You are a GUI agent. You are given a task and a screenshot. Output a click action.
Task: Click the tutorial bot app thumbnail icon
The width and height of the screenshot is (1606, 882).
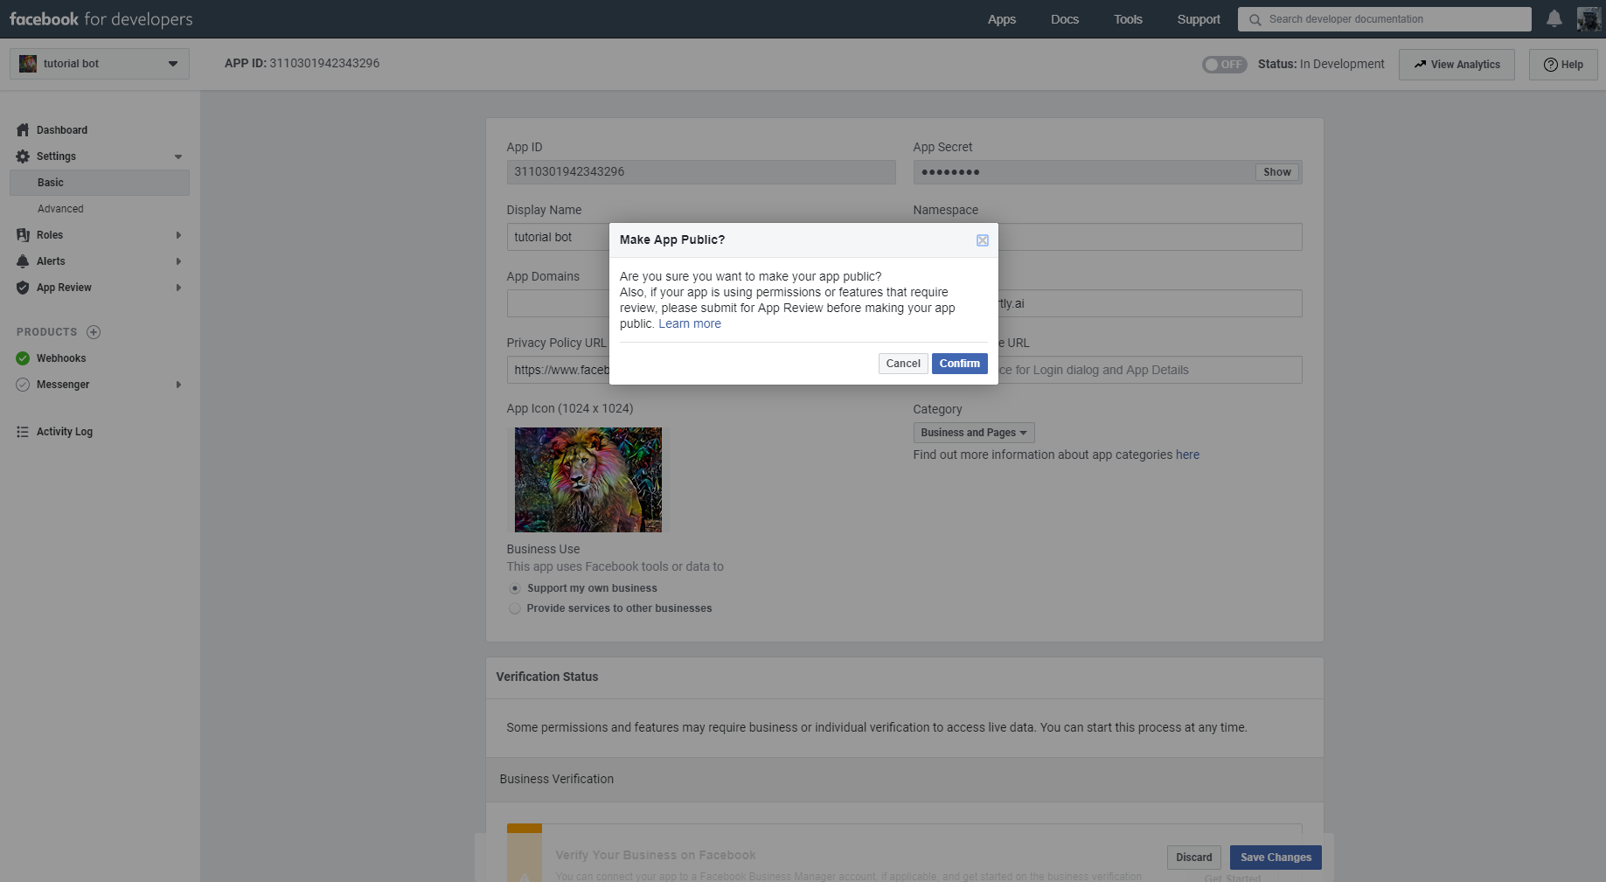click(28, 63)
